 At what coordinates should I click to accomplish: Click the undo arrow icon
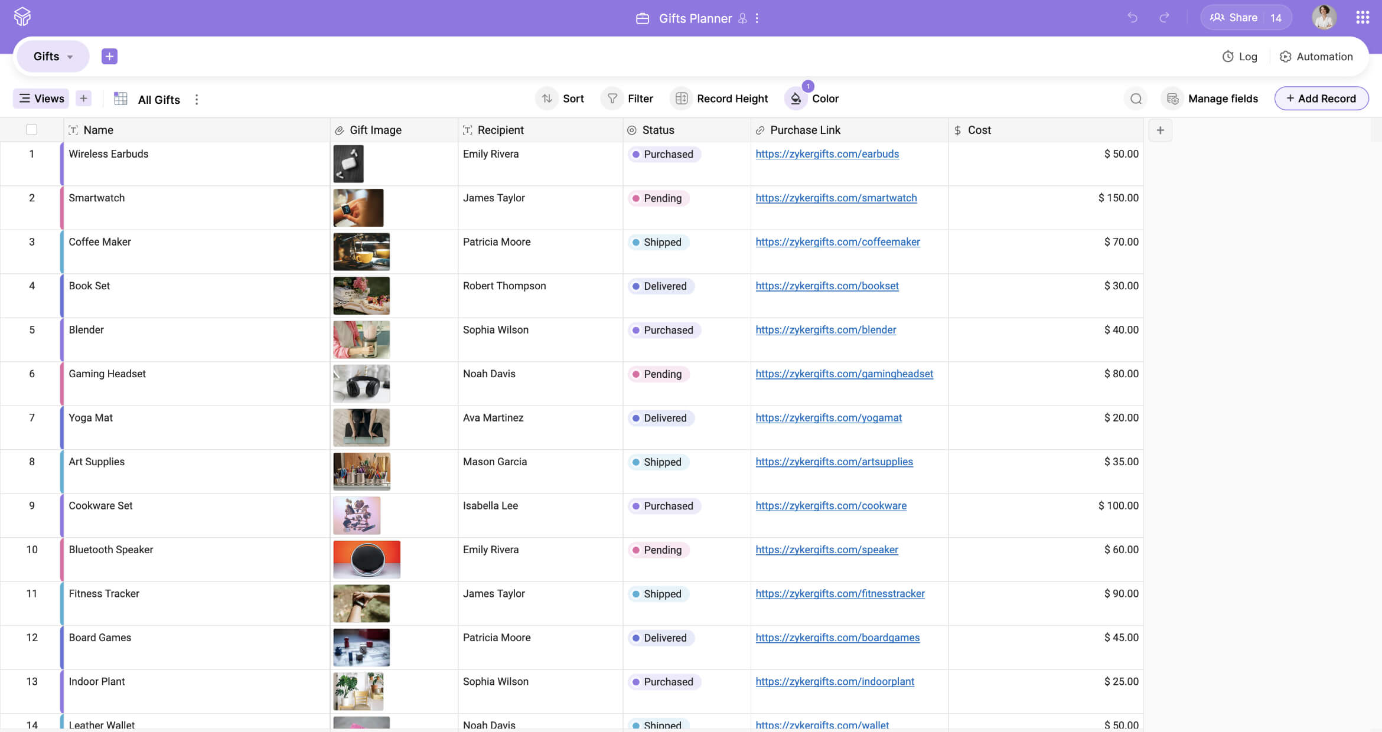pos(1132,18)
